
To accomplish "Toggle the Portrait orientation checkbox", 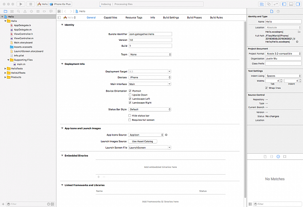I will pyautogui.click(x=130, y=91).
